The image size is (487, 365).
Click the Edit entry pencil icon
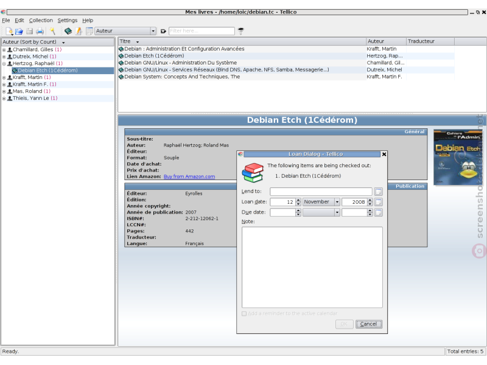point(79,31)
